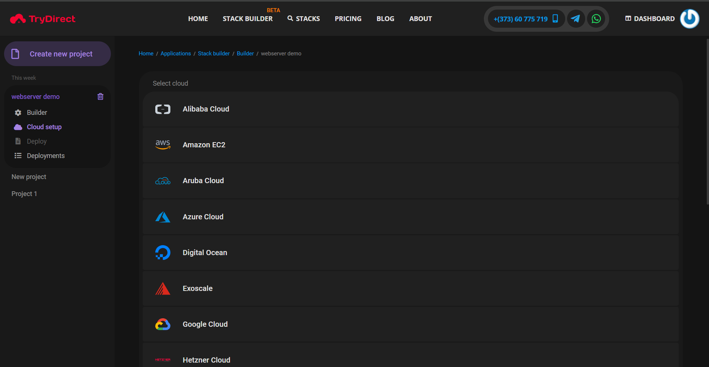
Task: Pick Exoscale cloud provider
Action: (x=197, y=289)
